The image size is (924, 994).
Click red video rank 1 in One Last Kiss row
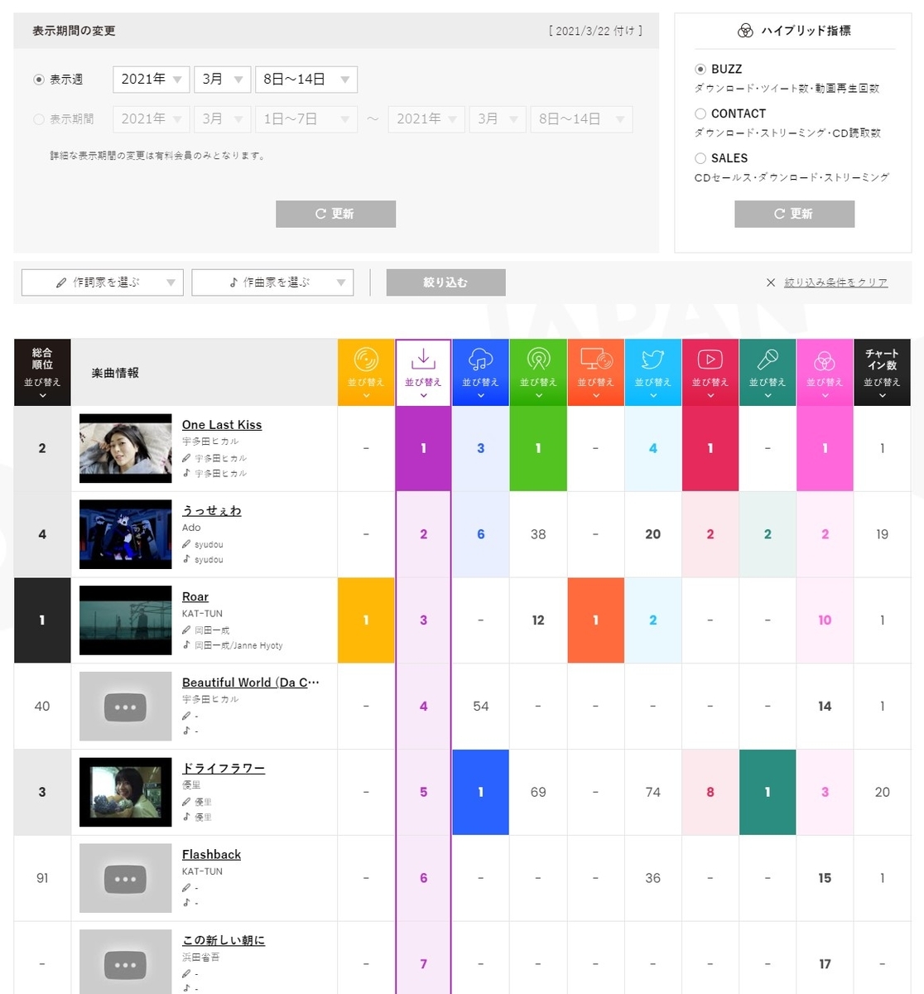coord(710,448)
